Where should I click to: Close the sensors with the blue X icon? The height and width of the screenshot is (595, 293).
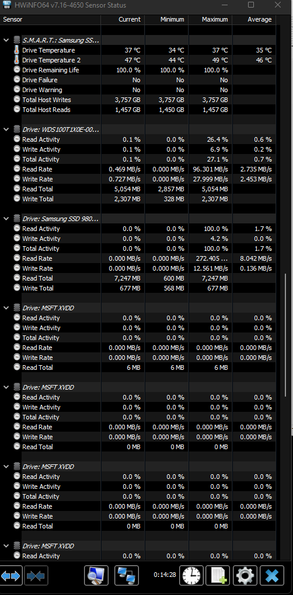tap(272, 576)
